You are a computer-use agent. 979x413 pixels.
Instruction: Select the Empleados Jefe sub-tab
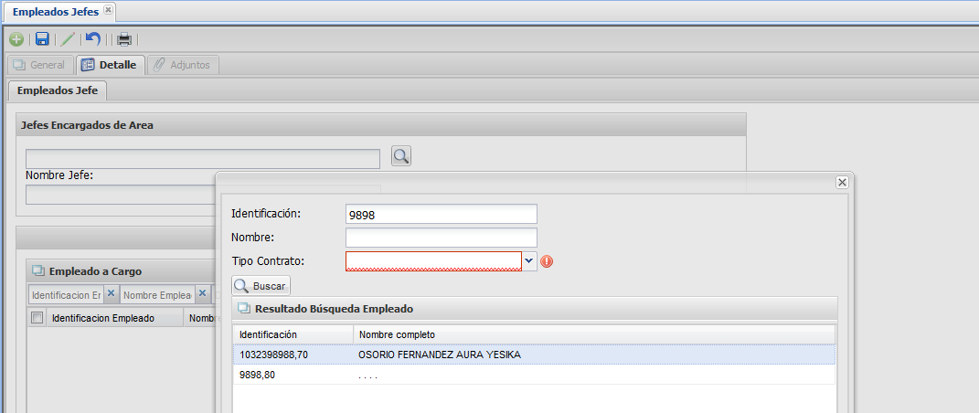click(x=58, y=90)
